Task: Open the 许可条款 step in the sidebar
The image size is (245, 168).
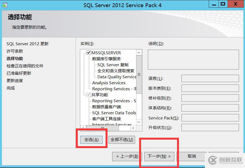Action: pos(14,51)
